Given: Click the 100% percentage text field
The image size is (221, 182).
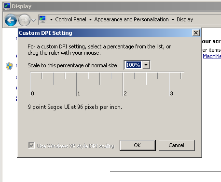Looking at the screenshot, I should (x=133, y=65).
